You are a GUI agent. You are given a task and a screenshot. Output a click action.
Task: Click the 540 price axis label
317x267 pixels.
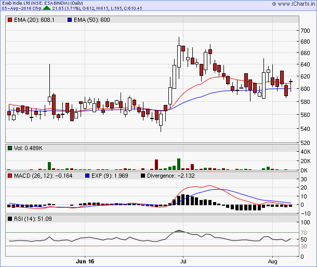point(305,129)
